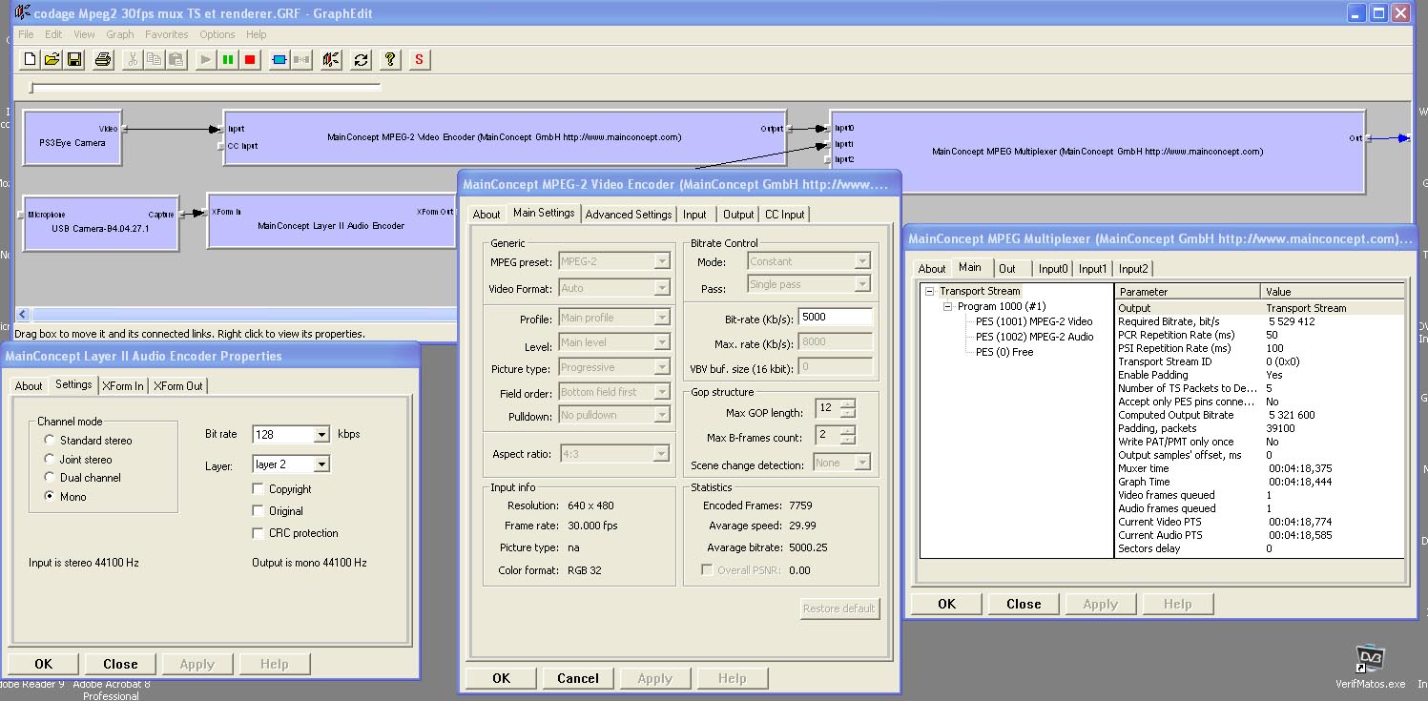
Task: Click Close in Audio Encoder Properties
Action: pos(121,664)
